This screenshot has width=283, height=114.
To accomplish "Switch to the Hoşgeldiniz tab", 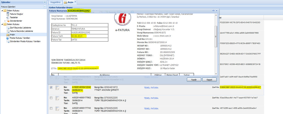I will pos(55,2).
